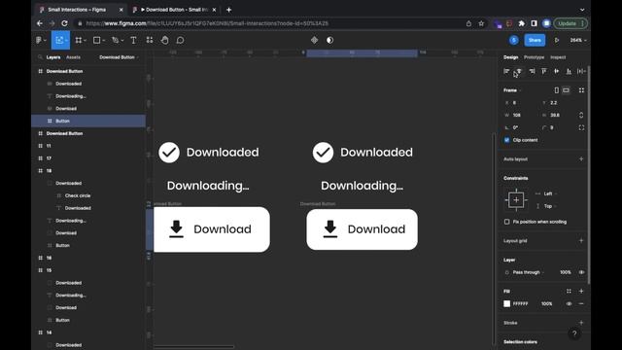This screenshot has height=350, width=622.
Task: Switch to the Design tab
Action: tap(510, 57)
